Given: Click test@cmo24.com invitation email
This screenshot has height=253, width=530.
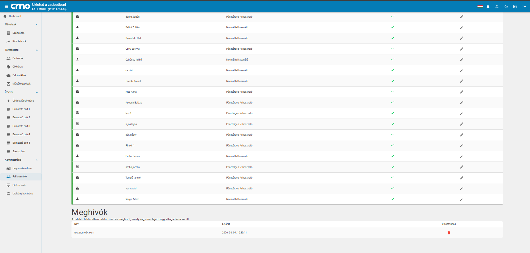Looking at the screenshot, I should coord(84,233).
